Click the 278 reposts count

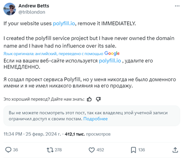click(x=58, y=150)
